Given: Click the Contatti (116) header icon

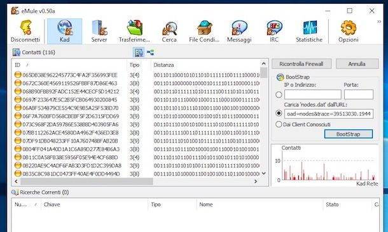Looking at the screenshot, I should (17, 52).
